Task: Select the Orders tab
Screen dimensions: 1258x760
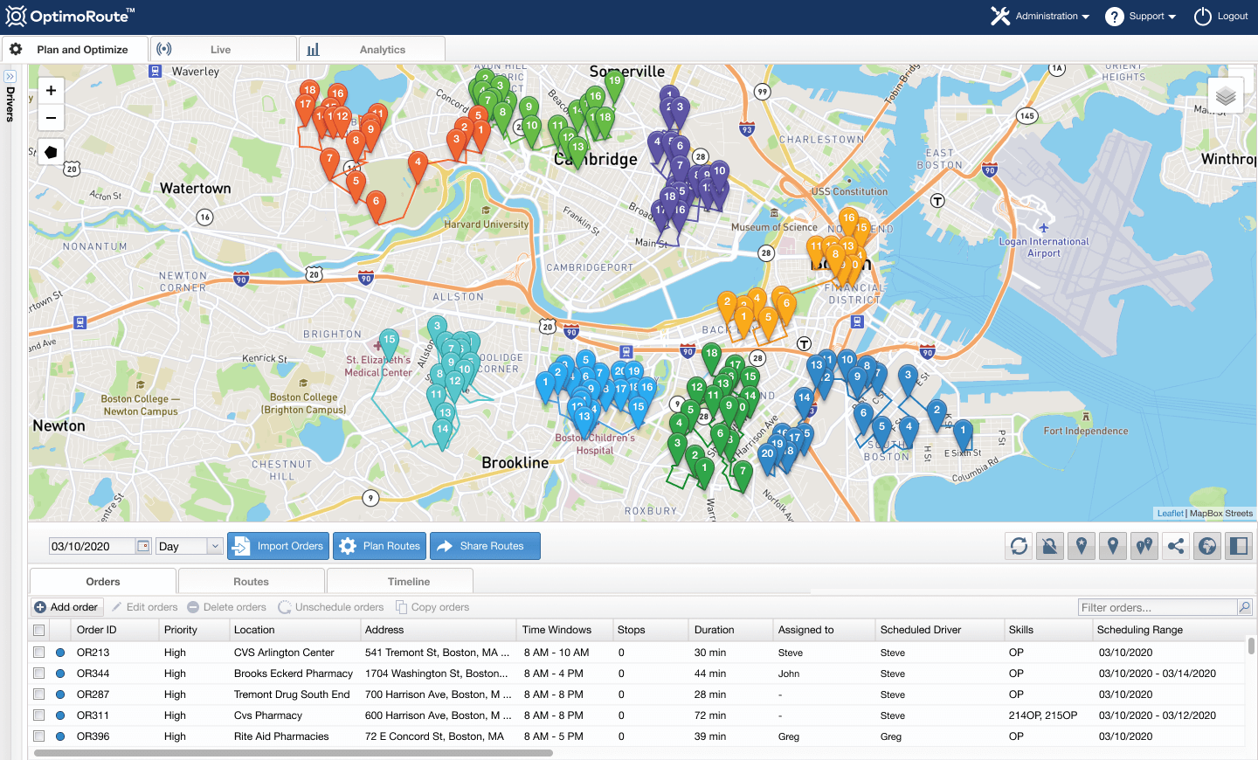Action: 103,581
